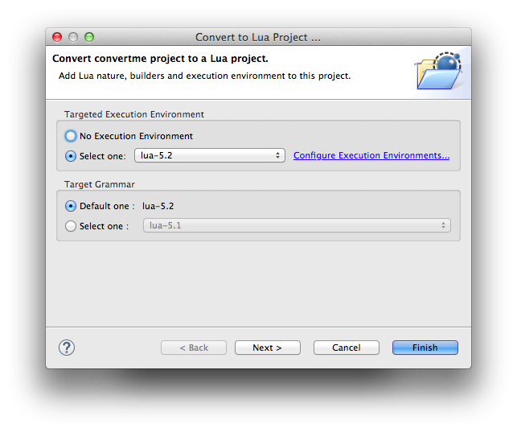Screen dimensions: 517x432
Task: Go to the Next wizard page
Action: pos(268,348)
